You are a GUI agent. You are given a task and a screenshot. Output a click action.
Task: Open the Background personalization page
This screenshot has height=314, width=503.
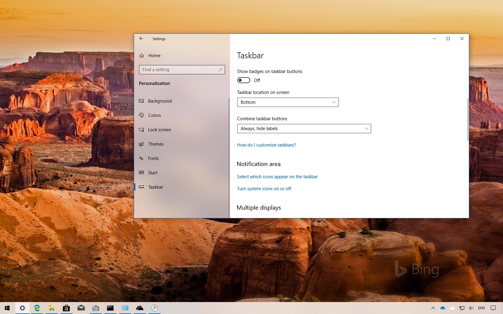[x=181, y=101]
